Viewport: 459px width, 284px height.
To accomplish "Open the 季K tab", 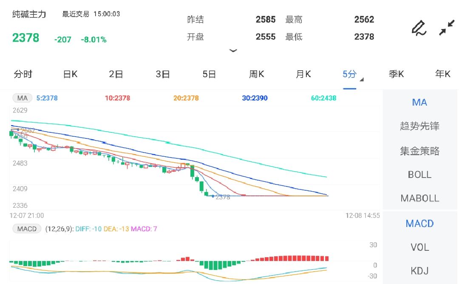I will [397, 74].
